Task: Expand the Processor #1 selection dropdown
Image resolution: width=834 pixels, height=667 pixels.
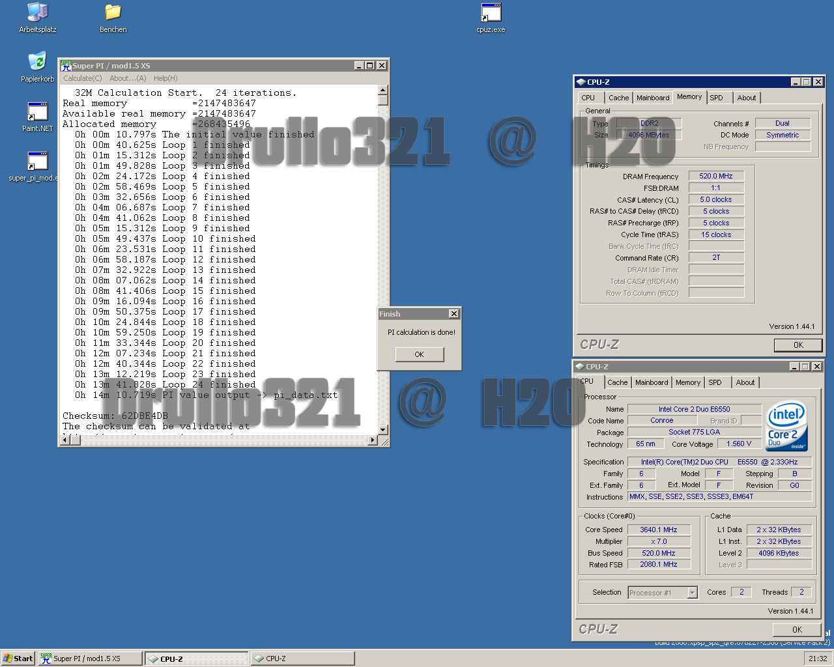Action: pyautogui.click(x=693, y=592)
